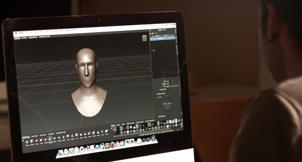Choose the highlighted Foamy sculpt tool
Image resolution: width=302 pixels, height=162 pixels.
(50, 139)
